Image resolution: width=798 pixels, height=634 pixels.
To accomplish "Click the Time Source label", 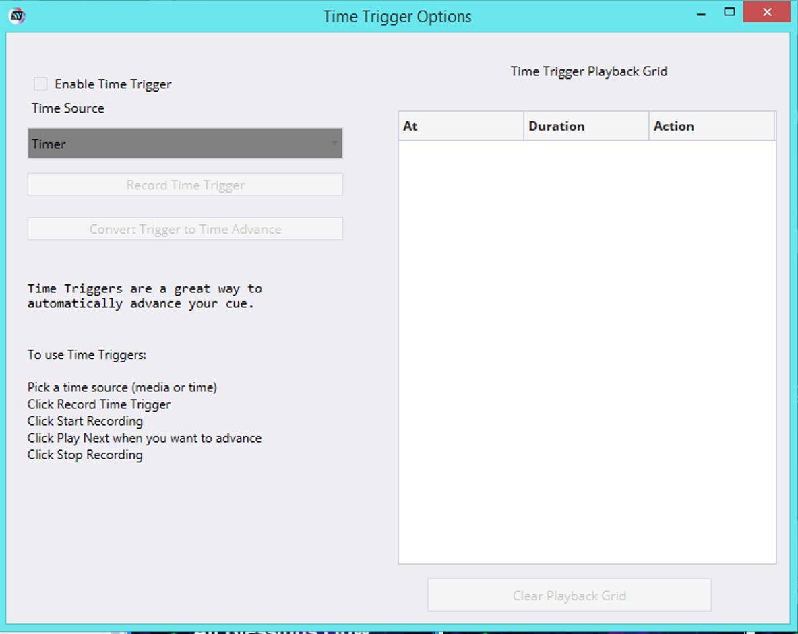I will pos(68,108).
